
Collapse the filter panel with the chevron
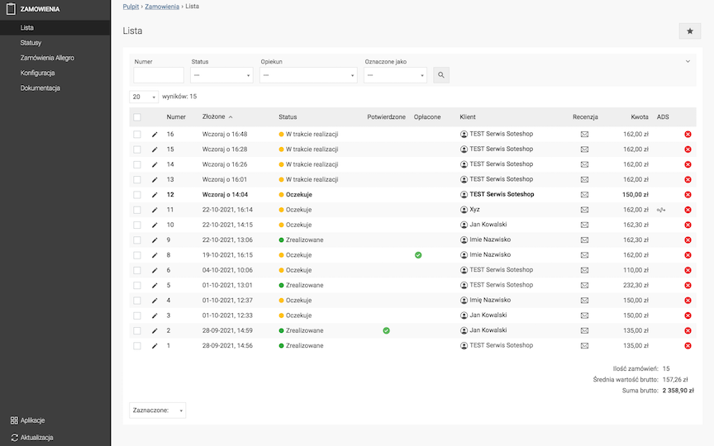click(x=688, y=61)
